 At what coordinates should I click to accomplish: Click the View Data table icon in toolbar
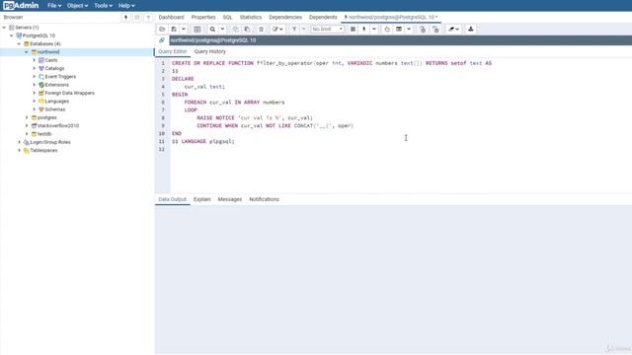click(197, 29)
